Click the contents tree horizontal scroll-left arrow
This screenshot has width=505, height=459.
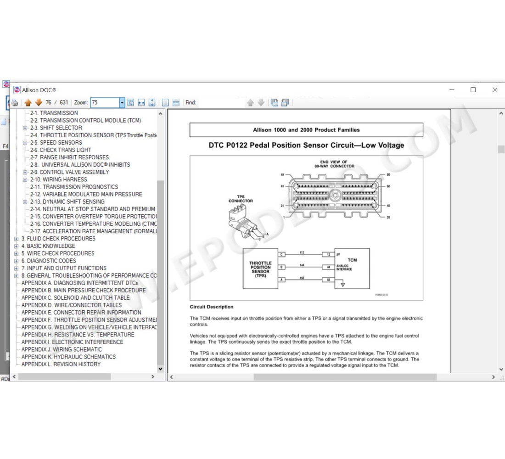[14, 376]
